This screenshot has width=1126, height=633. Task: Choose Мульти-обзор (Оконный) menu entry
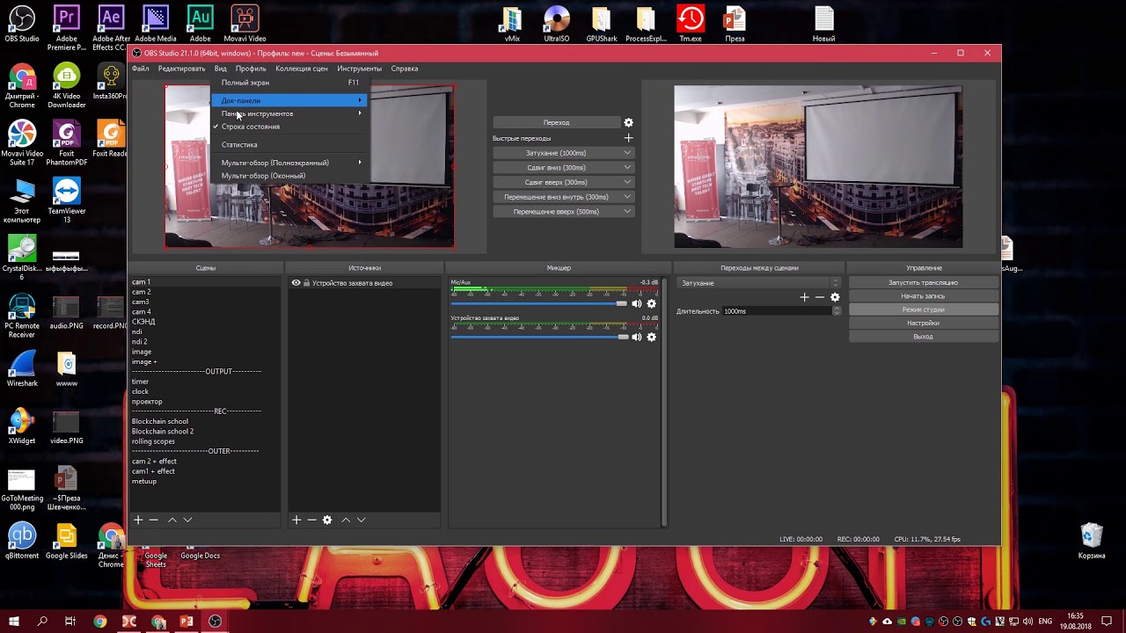tap(288, 176)
